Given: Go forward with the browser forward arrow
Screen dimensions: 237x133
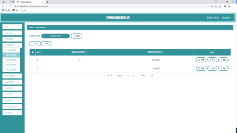Looking at the screenshot, I should coord(7,6).
